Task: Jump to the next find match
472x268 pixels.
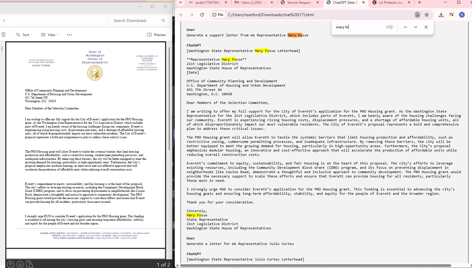Action: tap(415, 27)
